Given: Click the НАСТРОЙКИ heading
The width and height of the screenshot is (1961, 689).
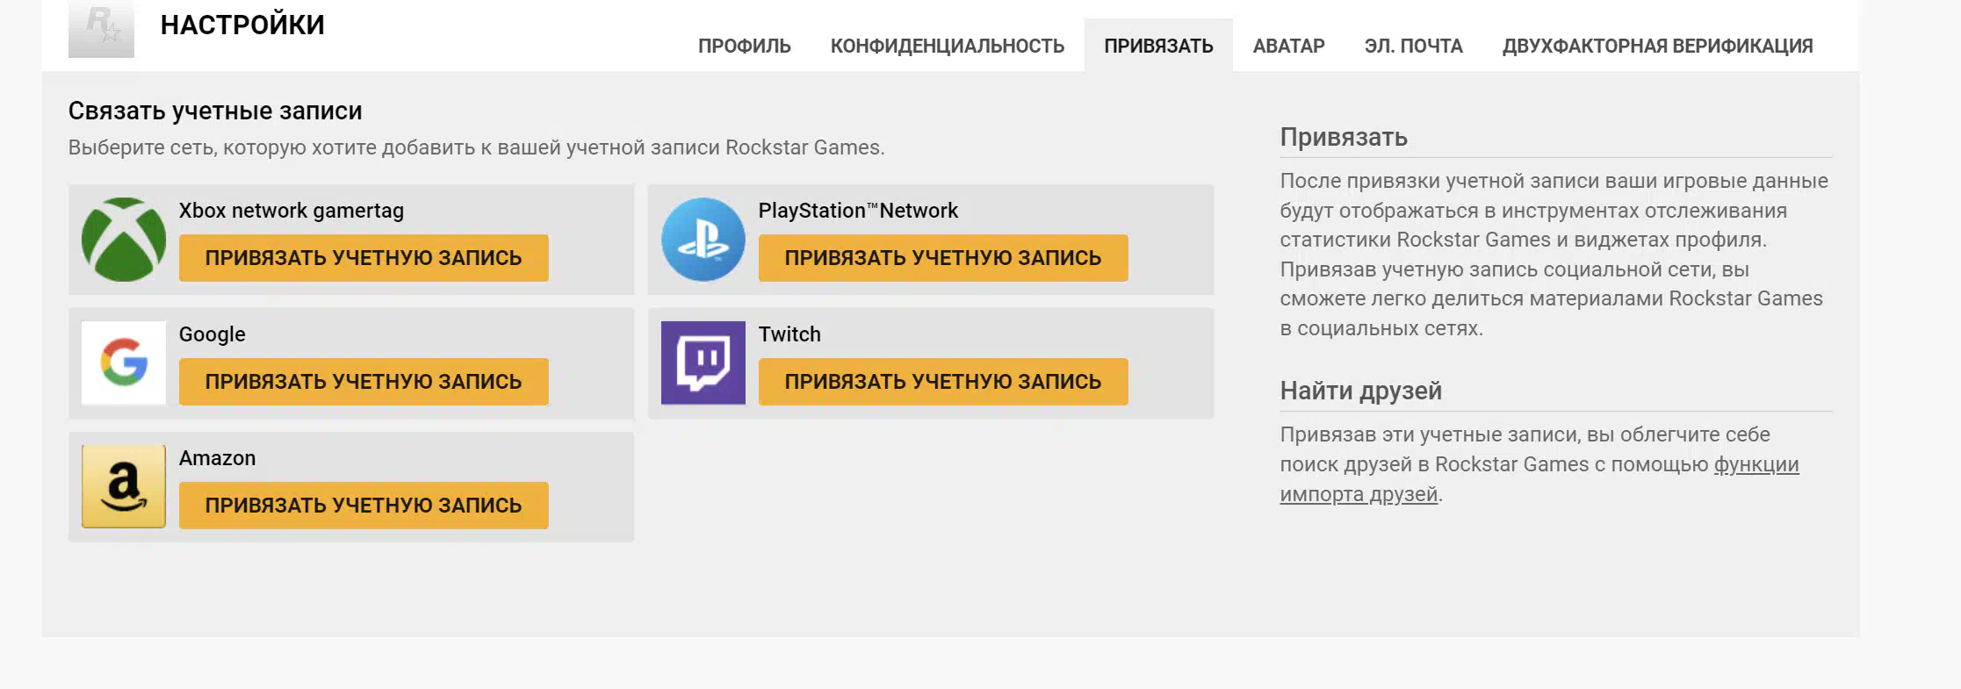Looking at the screenshot, I should (x=242, y=25).
